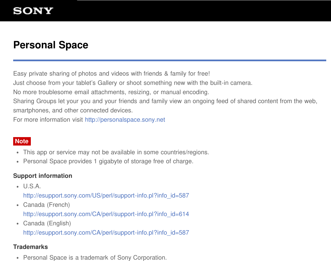Click the Canada (French) list item text
This screenshot has height=261, width=331.
point(47,205)
